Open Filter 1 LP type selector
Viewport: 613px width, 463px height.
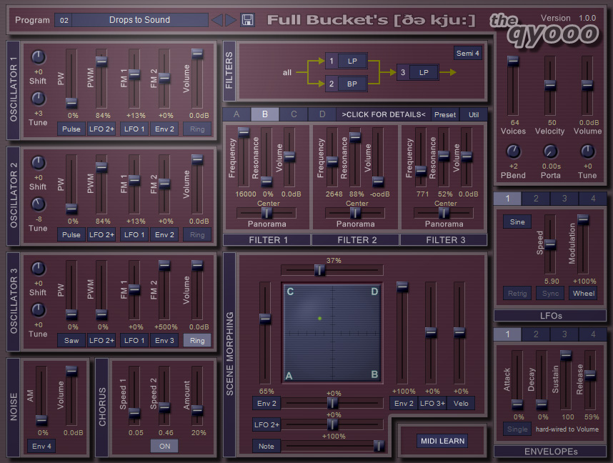tap(352, 61)
